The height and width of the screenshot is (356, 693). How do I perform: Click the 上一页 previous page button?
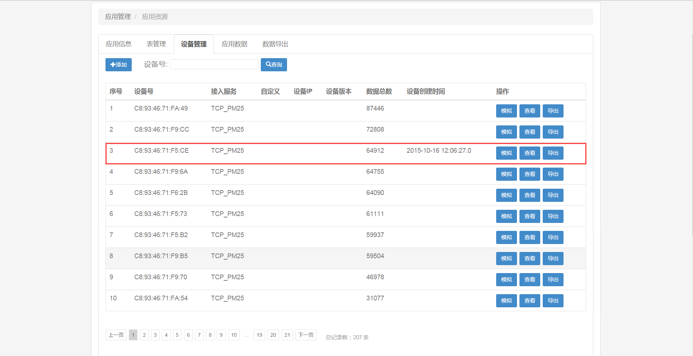click(x=116, y=335)
